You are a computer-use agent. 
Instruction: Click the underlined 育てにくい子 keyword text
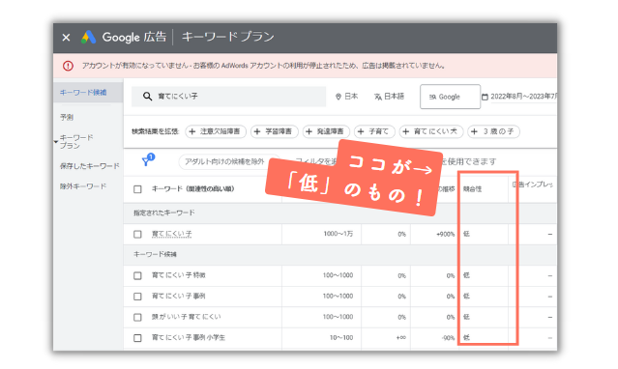click(x=172, y=235)
